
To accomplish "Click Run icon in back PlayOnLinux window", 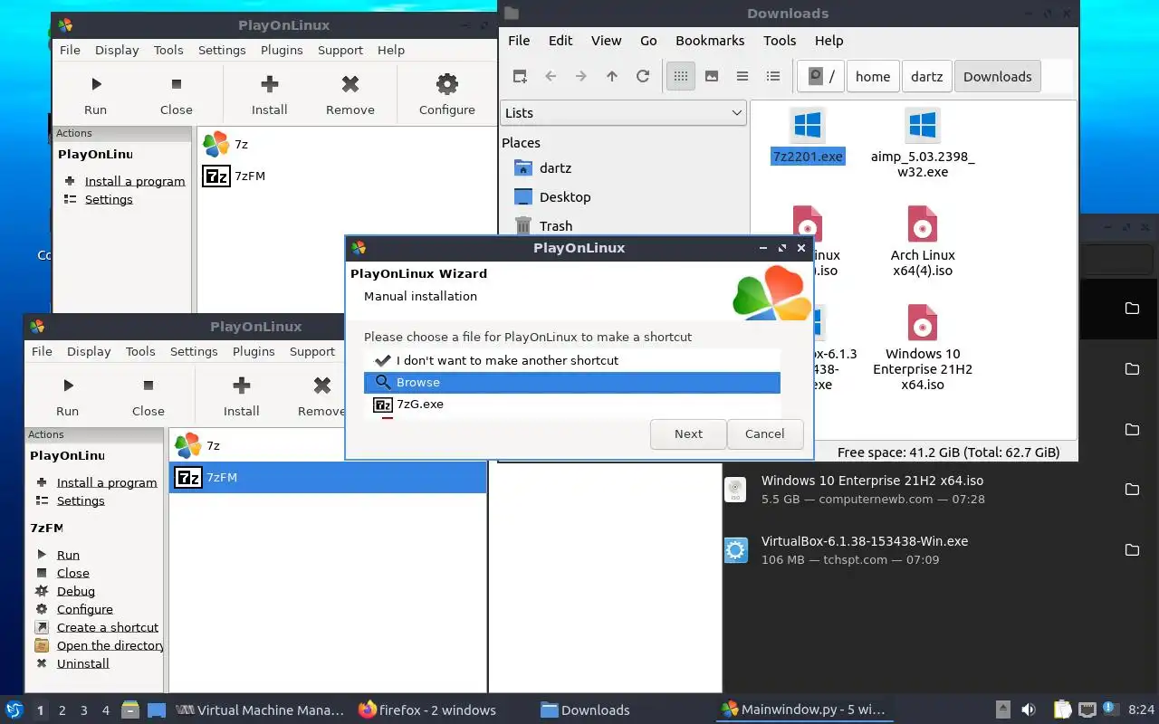I will point(95,84).
